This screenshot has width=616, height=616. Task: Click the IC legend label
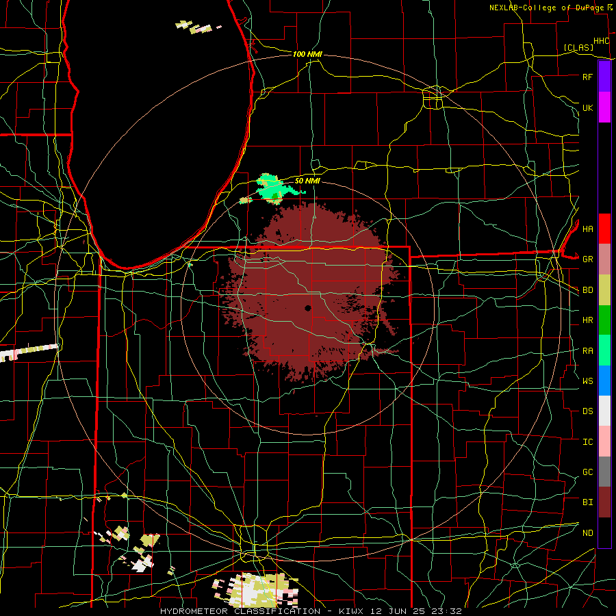point(587,442)
